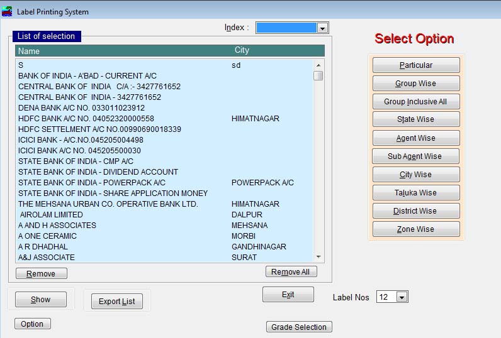The height and width of the screenshot is (338, 501).
Task: Select STATE BANK OF INDIA - SHARE APPLICATION MONEY
Action: (164, 194)
